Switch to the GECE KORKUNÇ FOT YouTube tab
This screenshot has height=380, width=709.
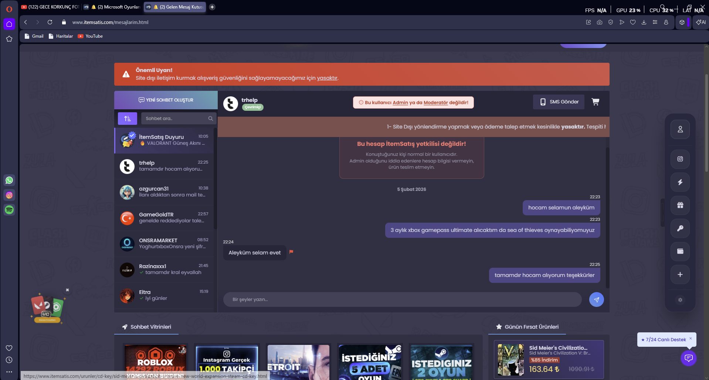click(x=50, y=7)
